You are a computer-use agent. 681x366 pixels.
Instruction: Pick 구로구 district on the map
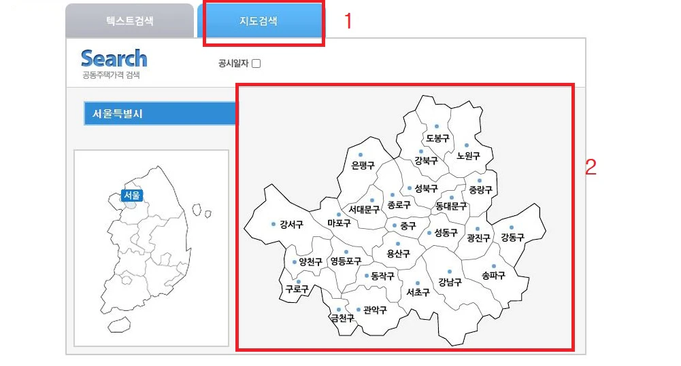pyautogui.click(x=297, y=289)
